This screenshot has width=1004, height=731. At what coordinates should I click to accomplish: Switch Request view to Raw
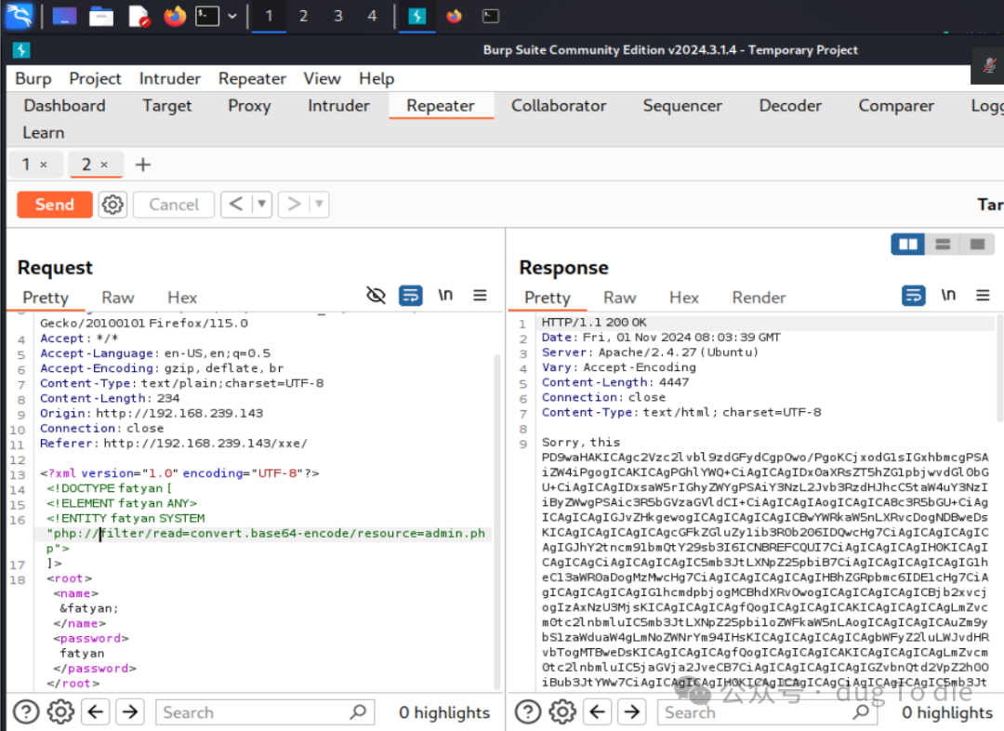(x=118, y=298)
